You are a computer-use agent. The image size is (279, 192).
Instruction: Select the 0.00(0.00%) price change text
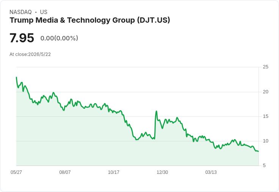[x=59, y=38]
